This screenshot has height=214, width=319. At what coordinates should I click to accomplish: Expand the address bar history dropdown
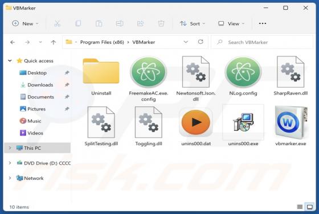[x=186, y=42]
